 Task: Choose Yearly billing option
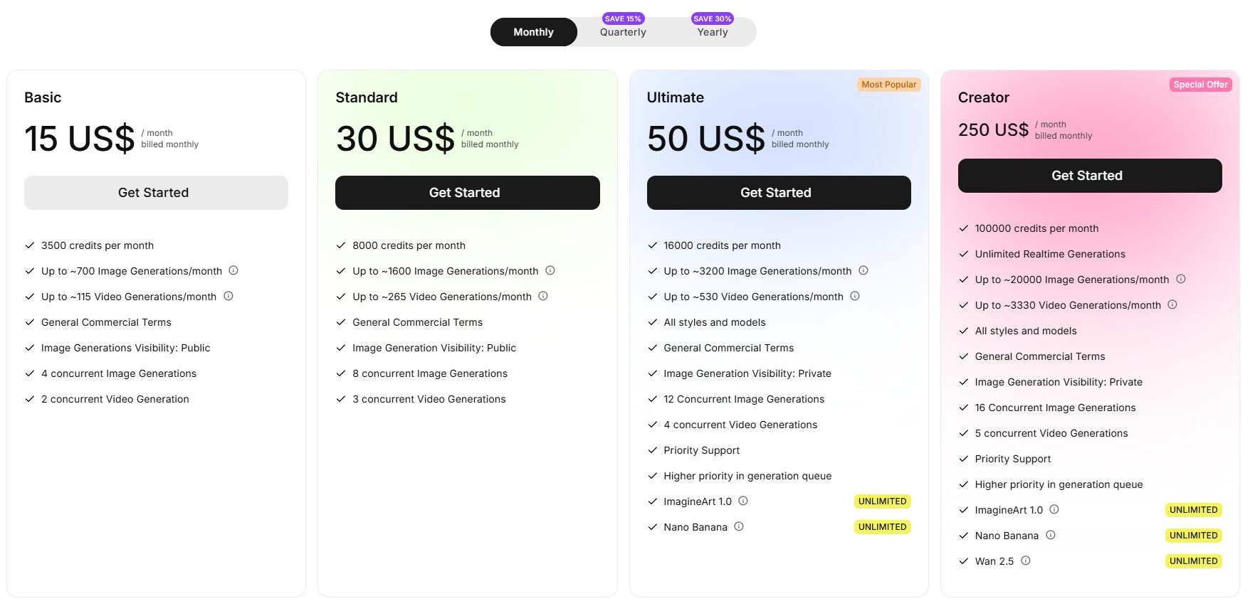[x=713, y=32]
